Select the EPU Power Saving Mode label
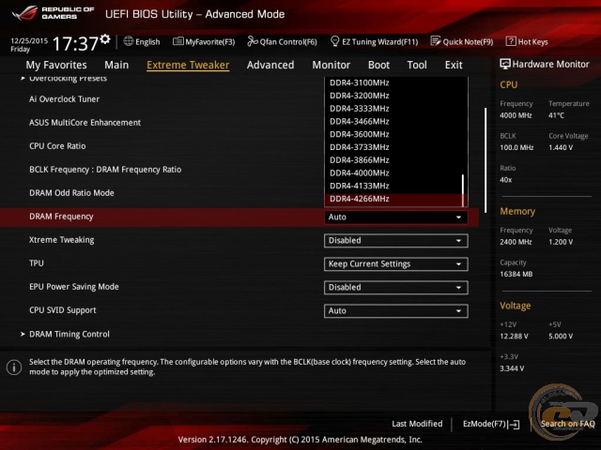 (74, 287)
